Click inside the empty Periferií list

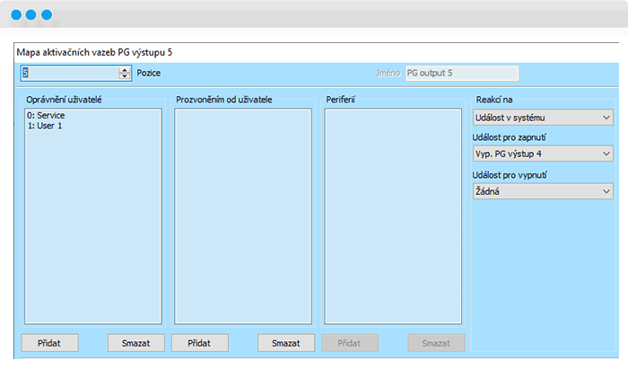[x=394, y=215]
